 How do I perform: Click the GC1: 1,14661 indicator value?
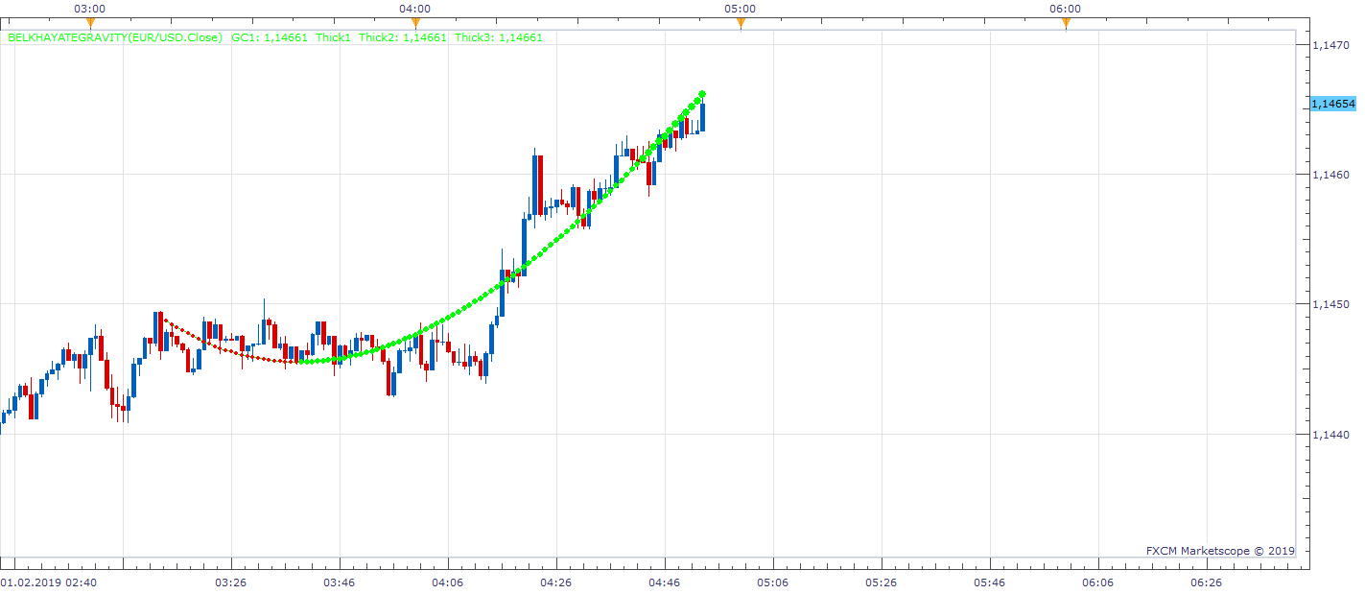tap(270, 37)
